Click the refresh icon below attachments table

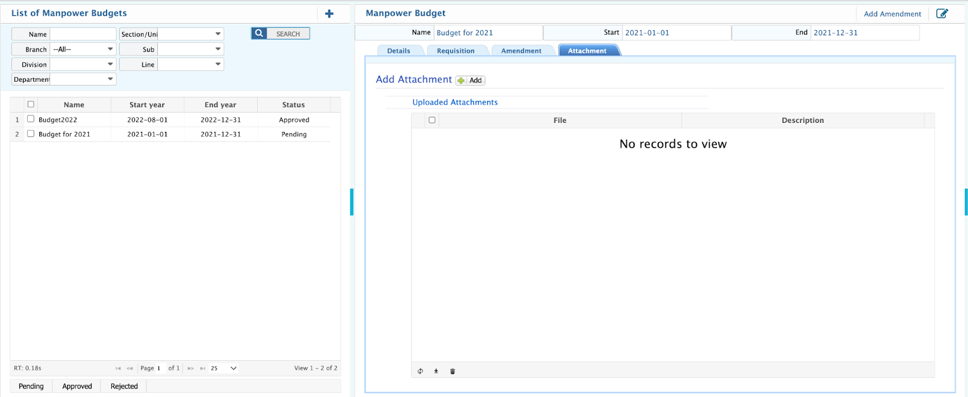[x=420, y=371]
